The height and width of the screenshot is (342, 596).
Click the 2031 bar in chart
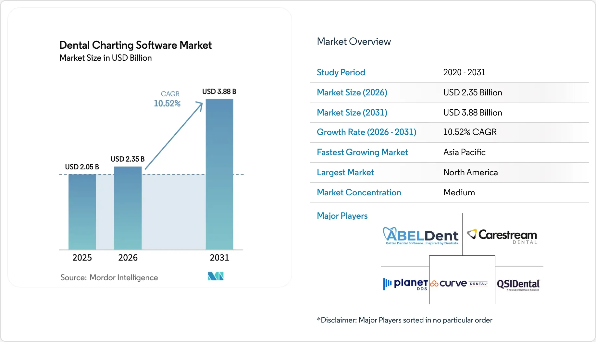click(x=219, y=174)
